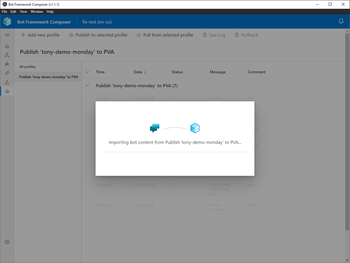Select the Publish cloud icon in sidebar
350x263 pixels.
7,91
